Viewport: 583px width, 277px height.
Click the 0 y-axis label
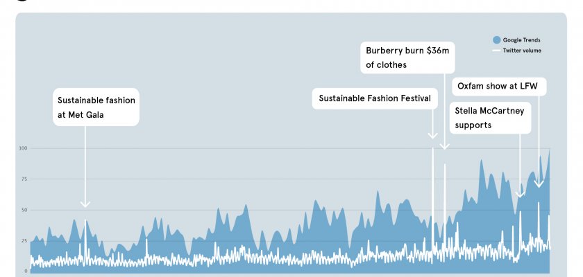[x=26, y=271]
